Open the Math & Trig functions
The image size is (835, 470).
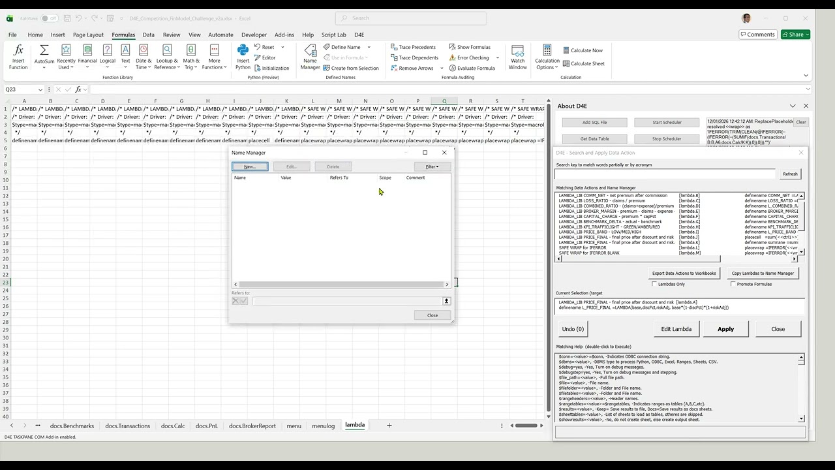click(191, 57)
